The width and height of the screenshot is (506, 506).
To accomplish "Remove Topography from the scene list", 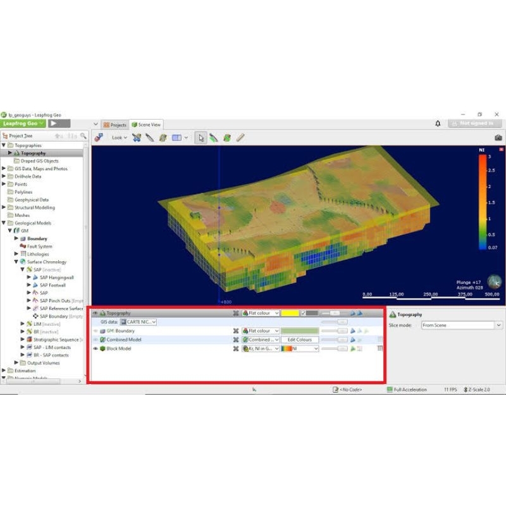I will click(236, 313).
